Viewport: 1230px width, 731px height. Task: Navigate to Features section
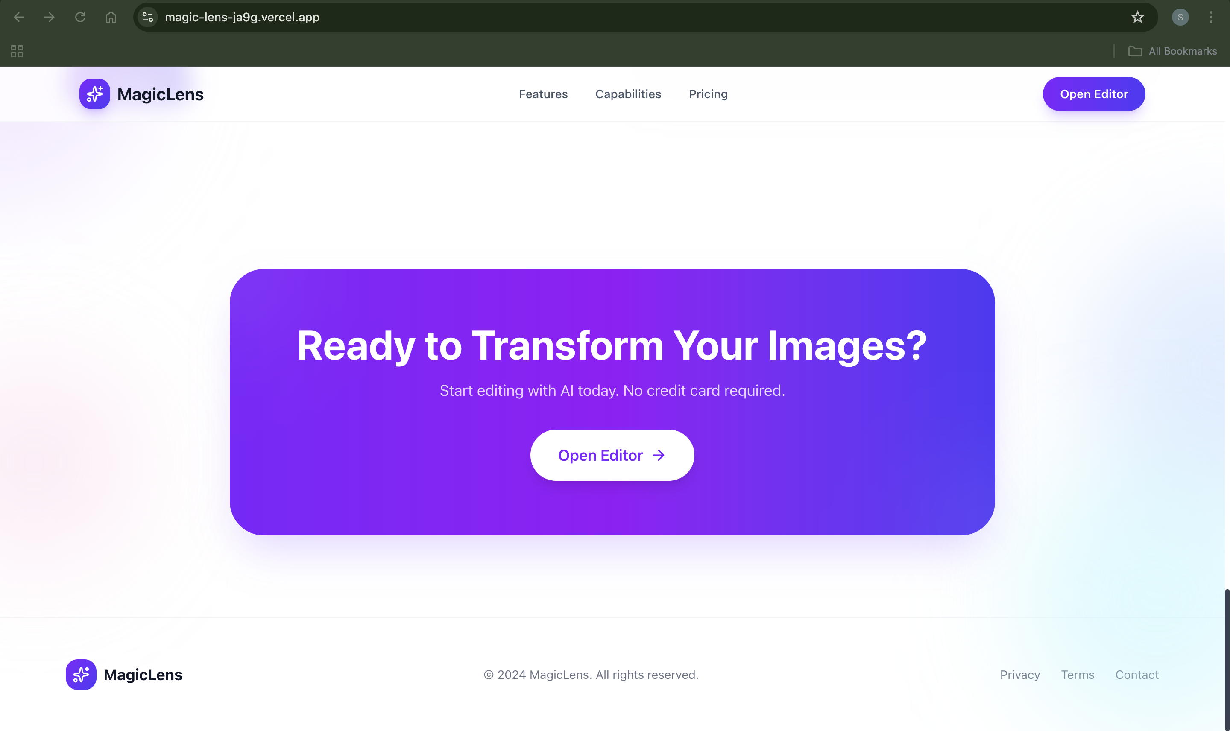543,94
